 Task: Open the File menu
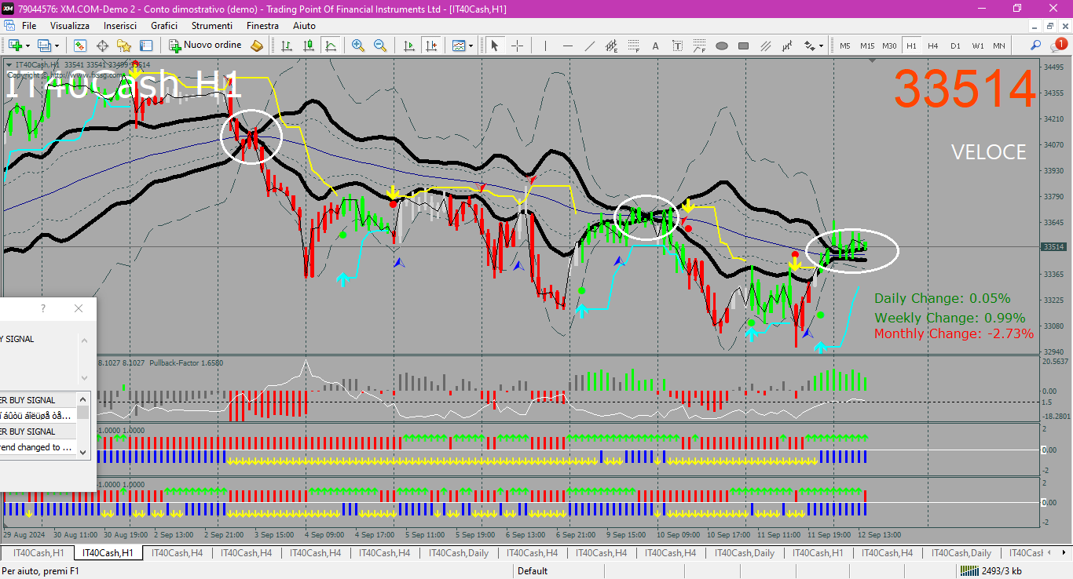[x=29, y=26]
